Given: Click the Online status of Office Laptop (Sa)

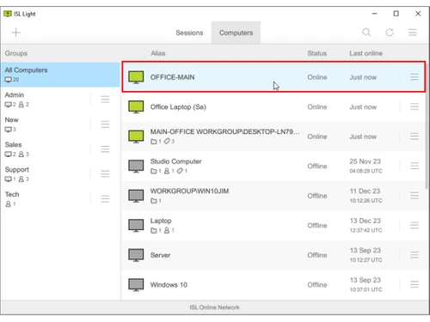Looking at the screenshot, I should point(317,106).
